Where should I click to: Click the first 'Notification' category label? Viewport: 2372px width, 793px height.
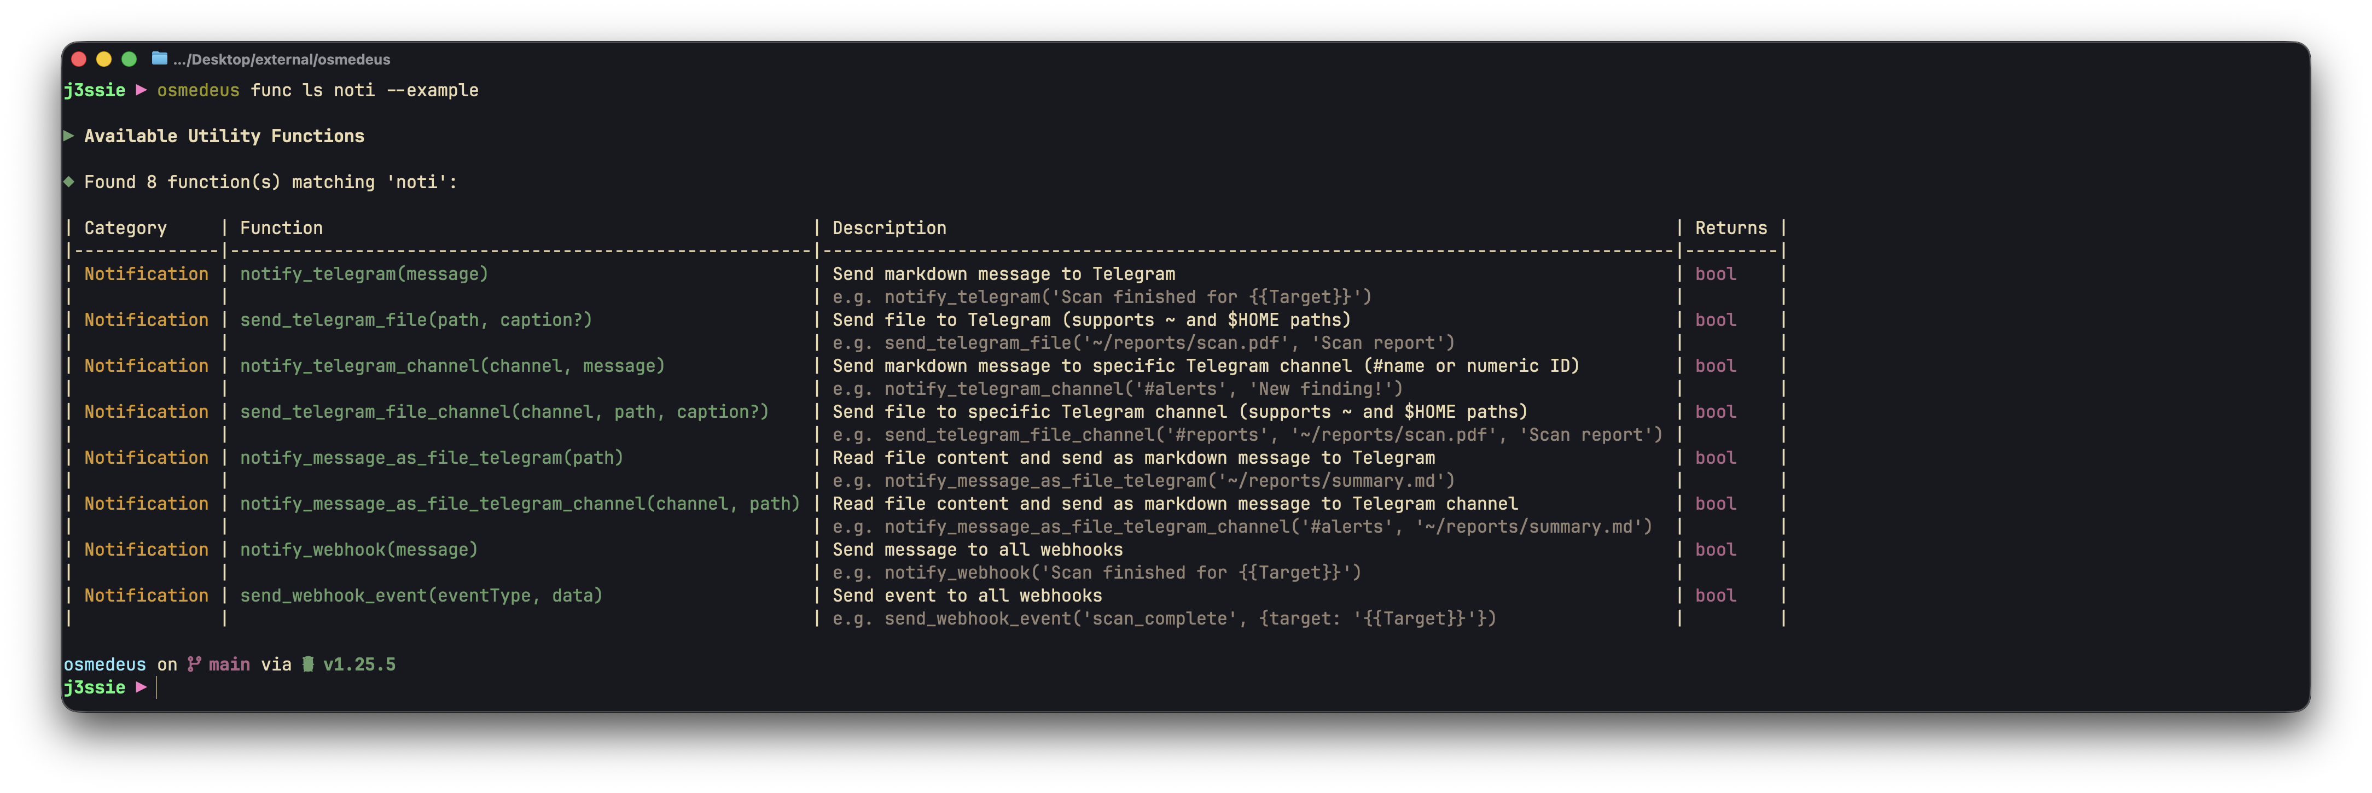(x=146, y=273)
